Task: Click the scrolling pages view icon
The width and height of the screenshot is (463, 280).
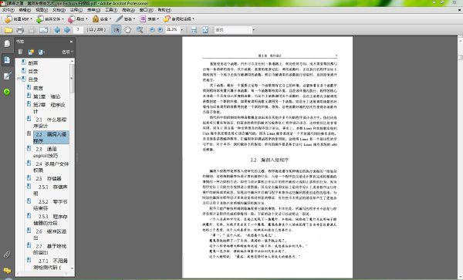Action: pos(194,30)
